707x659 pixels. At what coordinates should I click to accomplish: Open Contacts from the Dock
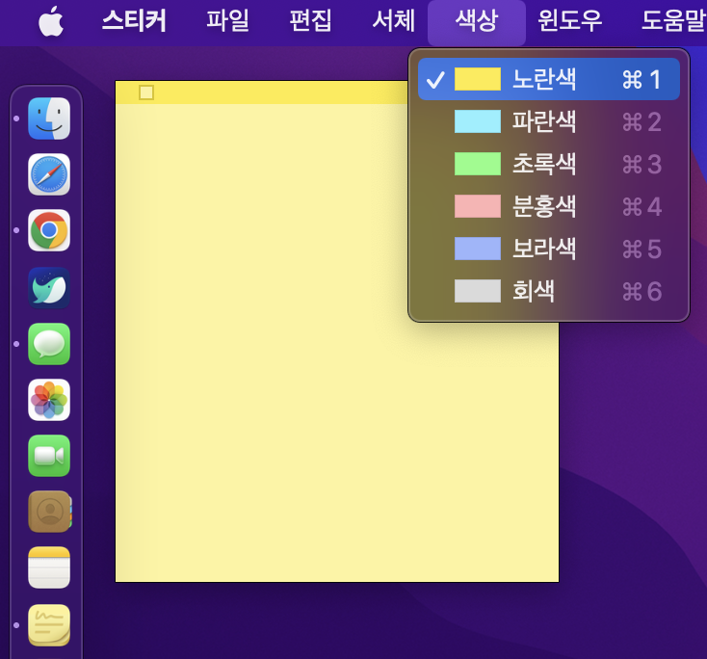pos(50,512)
